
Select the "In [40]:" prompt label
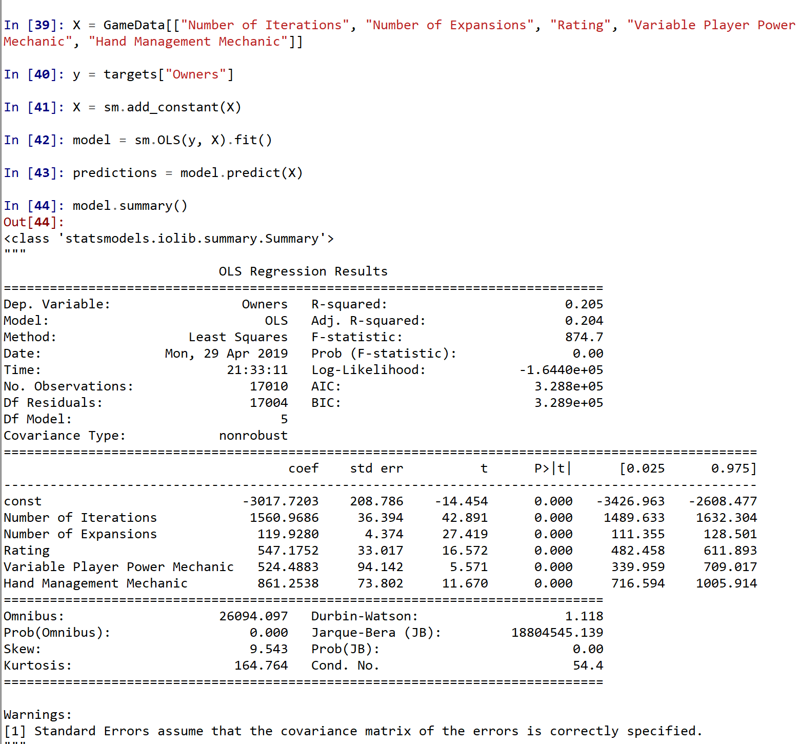tap(34, 74)
